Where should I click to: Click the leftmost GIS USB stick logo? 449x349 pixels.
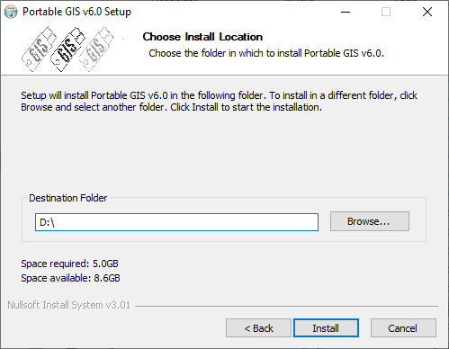click(x=39, y=49)
